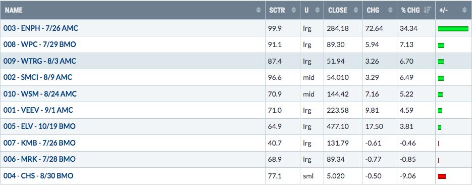Open the 003 - ENPH - 7/26 AMC link
This screenshot has height=185, width=472.
(x=41, y=28)
